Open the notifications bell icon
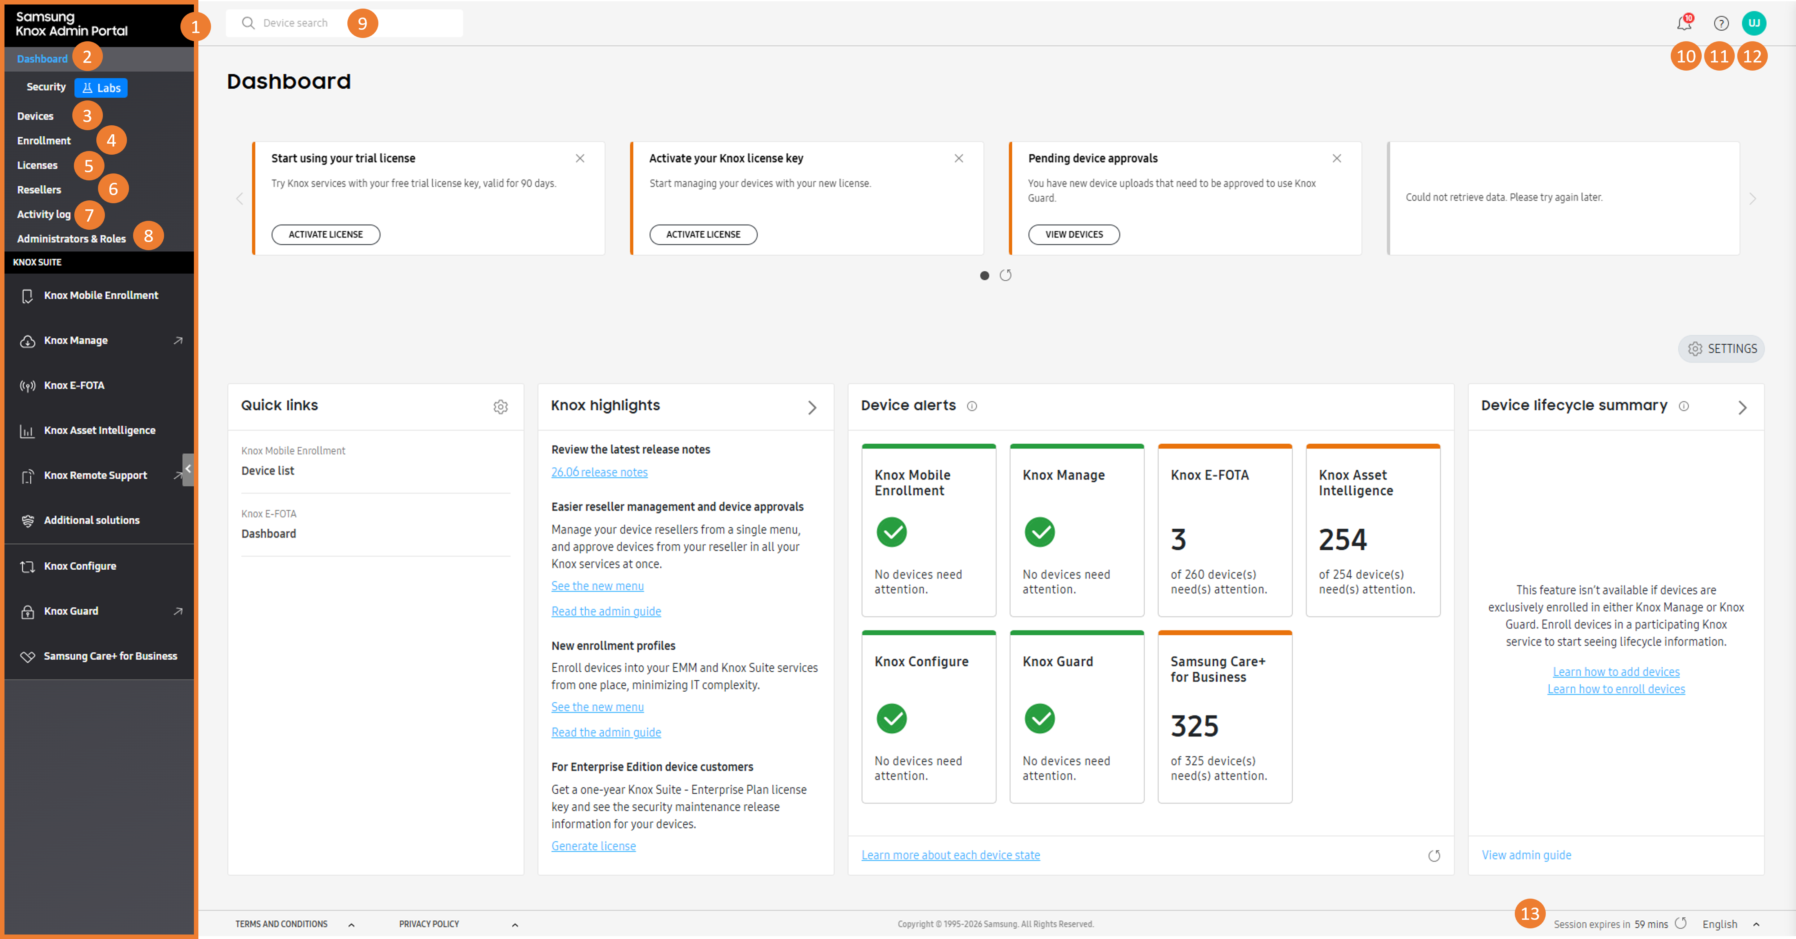The height and width of the screenshot is (939, 1796). click(1684, 23)
